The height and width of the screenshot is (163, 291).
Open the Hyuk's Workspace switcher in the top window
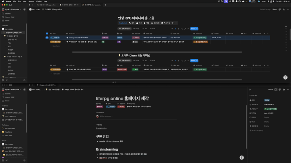[11, 9]
